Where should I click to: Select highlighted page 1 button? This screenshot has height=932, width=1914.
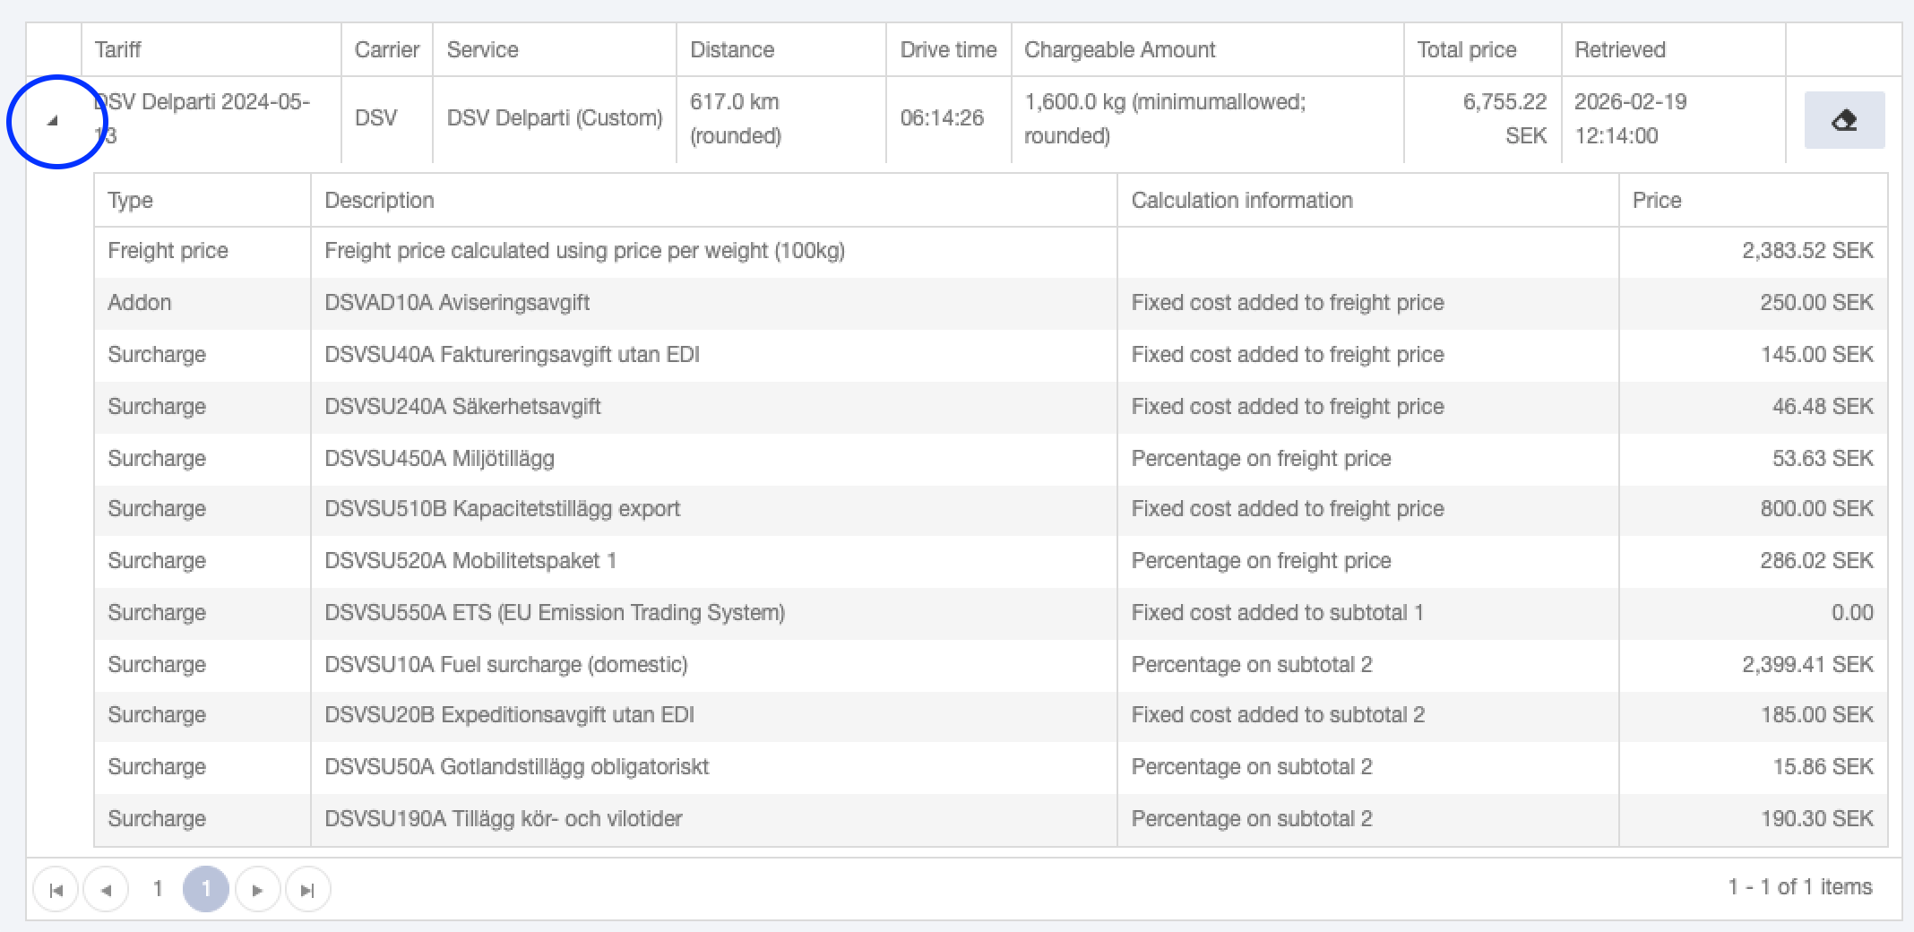tap(206, 889)
